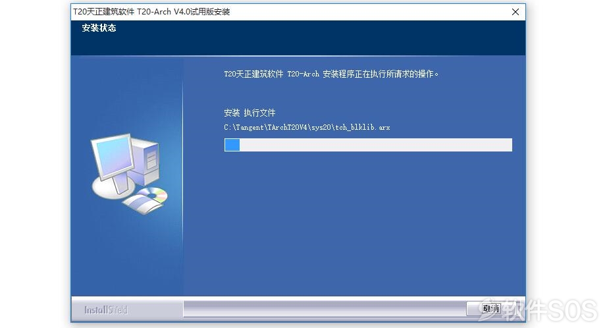Close the T20-Arch installer window

515,12
